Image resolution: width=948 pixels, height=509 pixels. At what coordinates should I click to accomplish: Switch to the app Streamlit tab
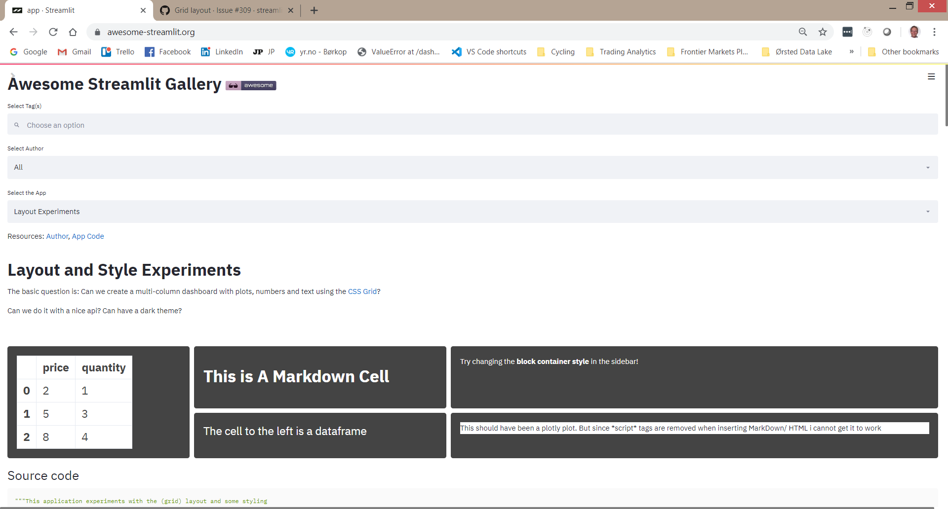(x=74, y=10)
